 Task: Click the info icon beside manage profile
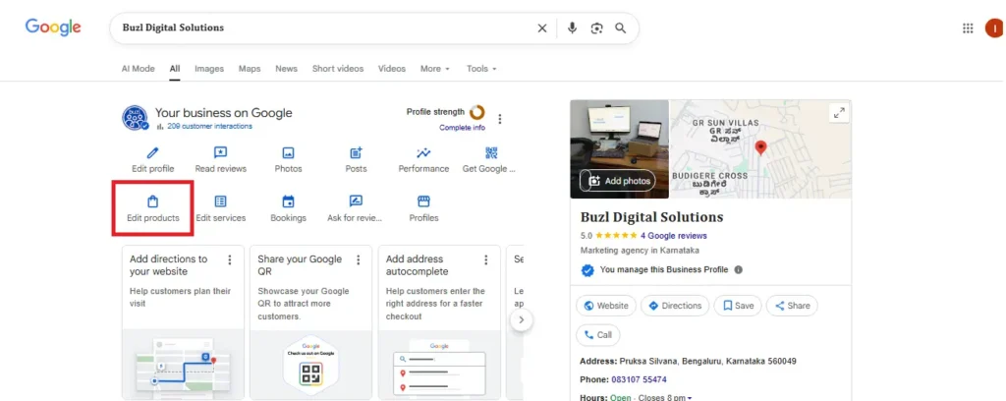(739, 270)
